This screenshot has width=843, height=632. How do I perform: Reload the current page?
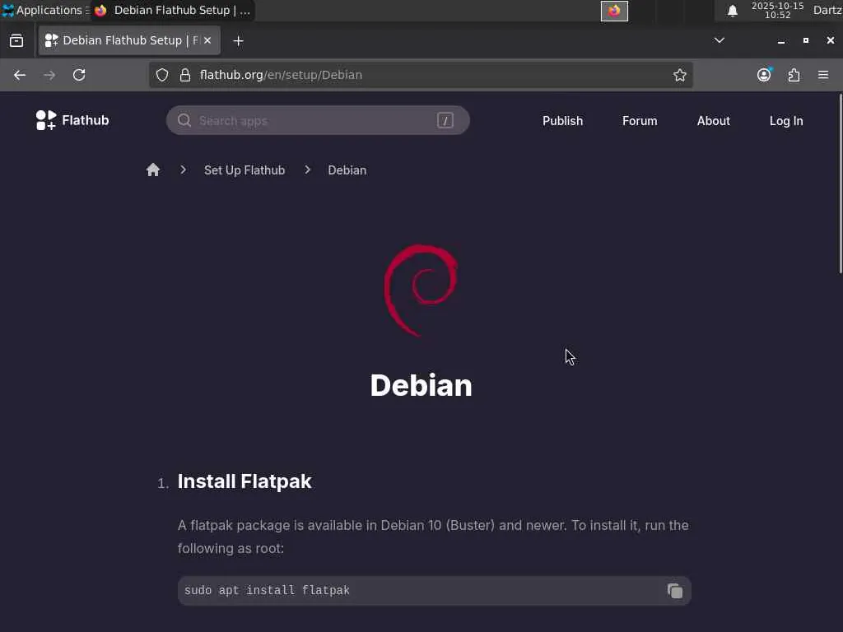[79, 75]
